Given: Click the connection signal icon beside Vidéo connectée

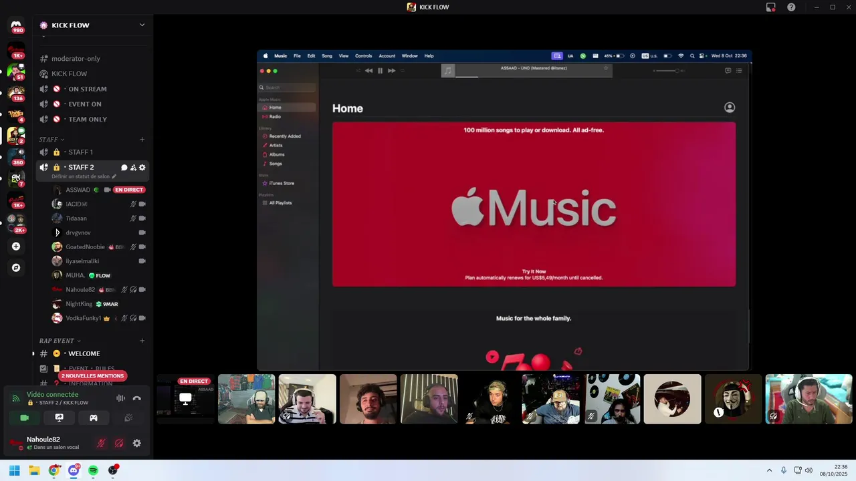Looking at the screenshot, I should coord(16,398).
